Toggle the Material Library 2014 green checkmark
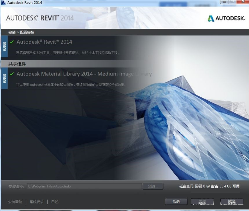This screenshot has height=211, width=249. click(x=12, y=74)
